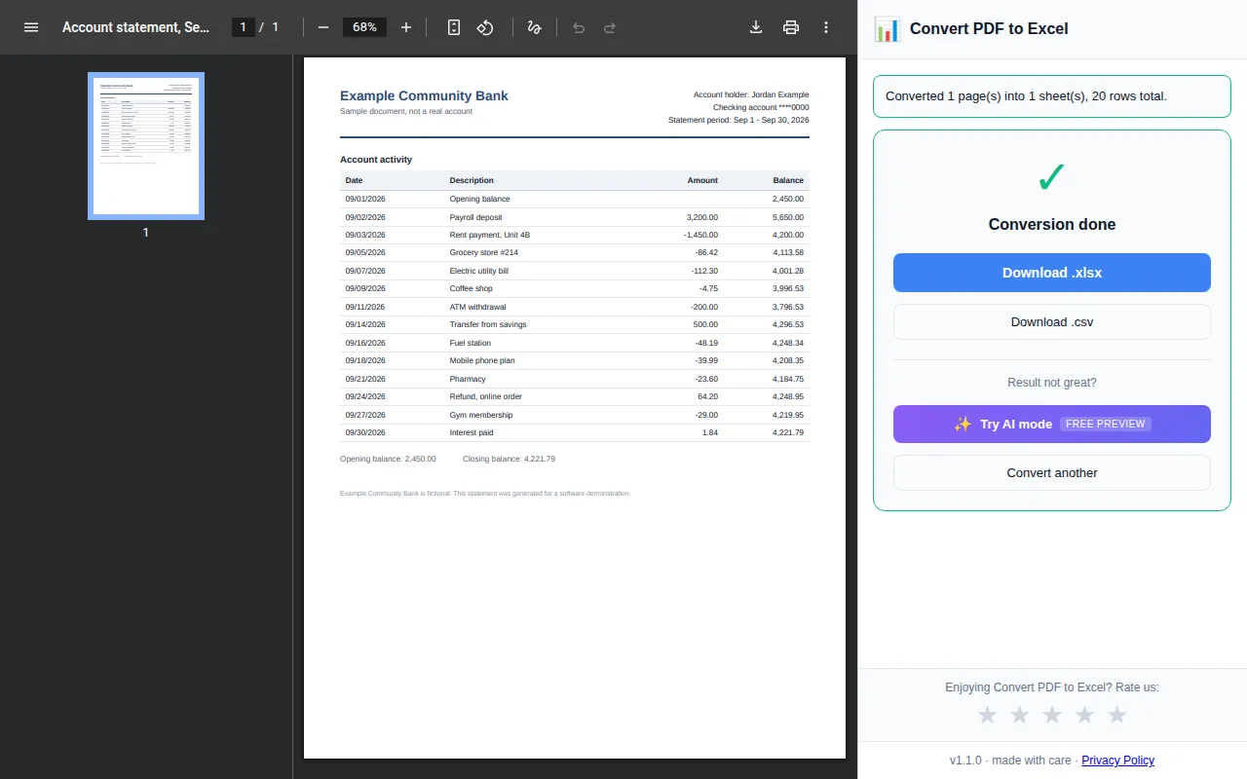Click the undo arrow icon
The height and width of the screenshot is (779, 1247).
pyautogui.click(x=579, y=27)
